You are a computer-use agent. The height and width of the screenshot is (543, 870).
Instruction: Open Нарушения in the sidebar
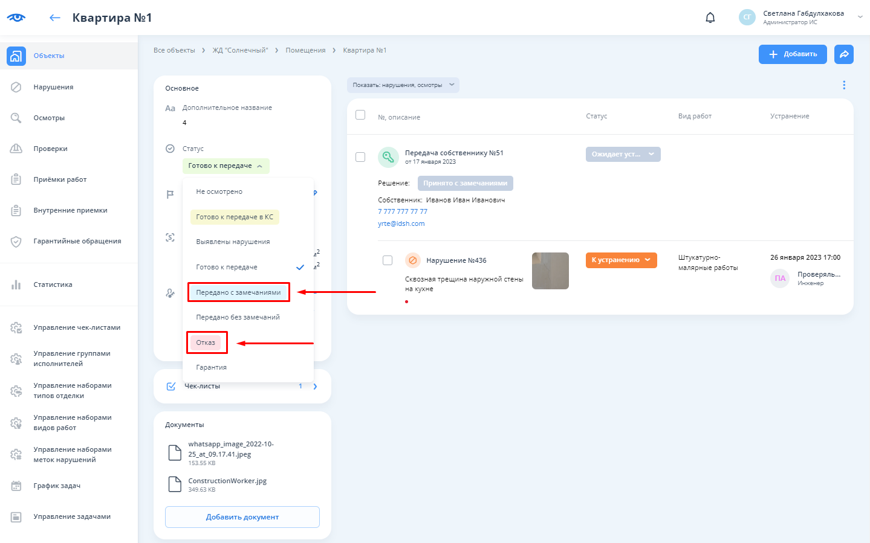(x=53, y=87)
